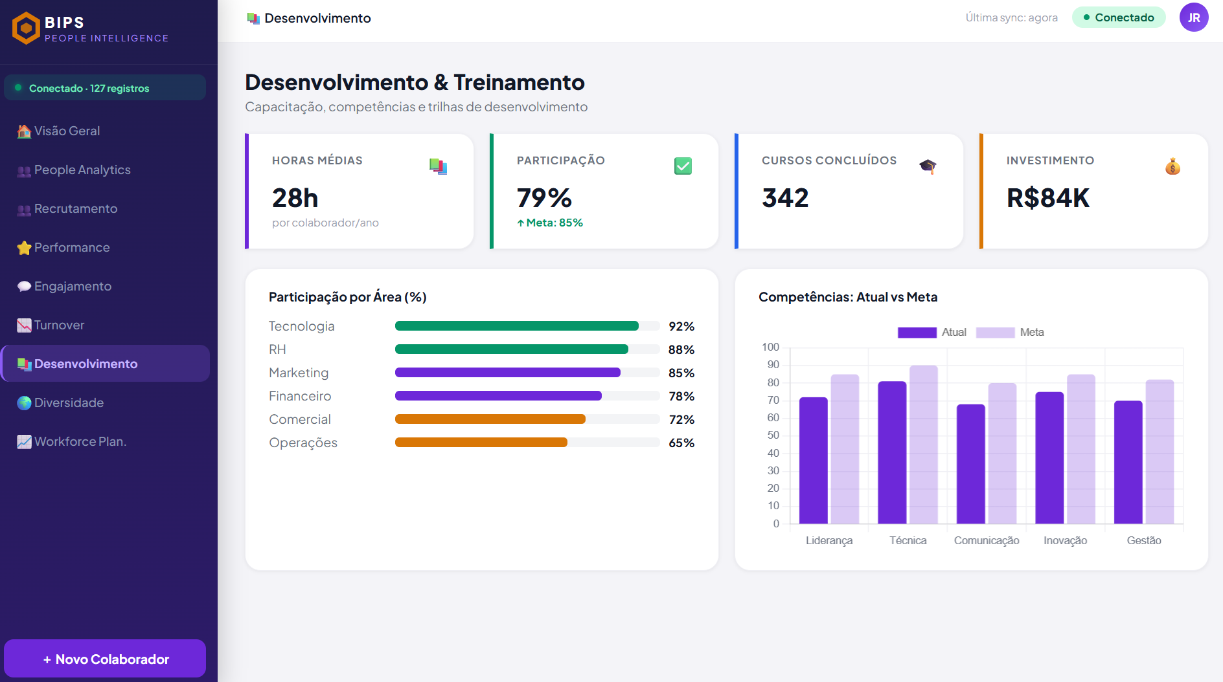1223x682 pixels.
Task: Click the People Analytics icon
Action: click(24, 171)
